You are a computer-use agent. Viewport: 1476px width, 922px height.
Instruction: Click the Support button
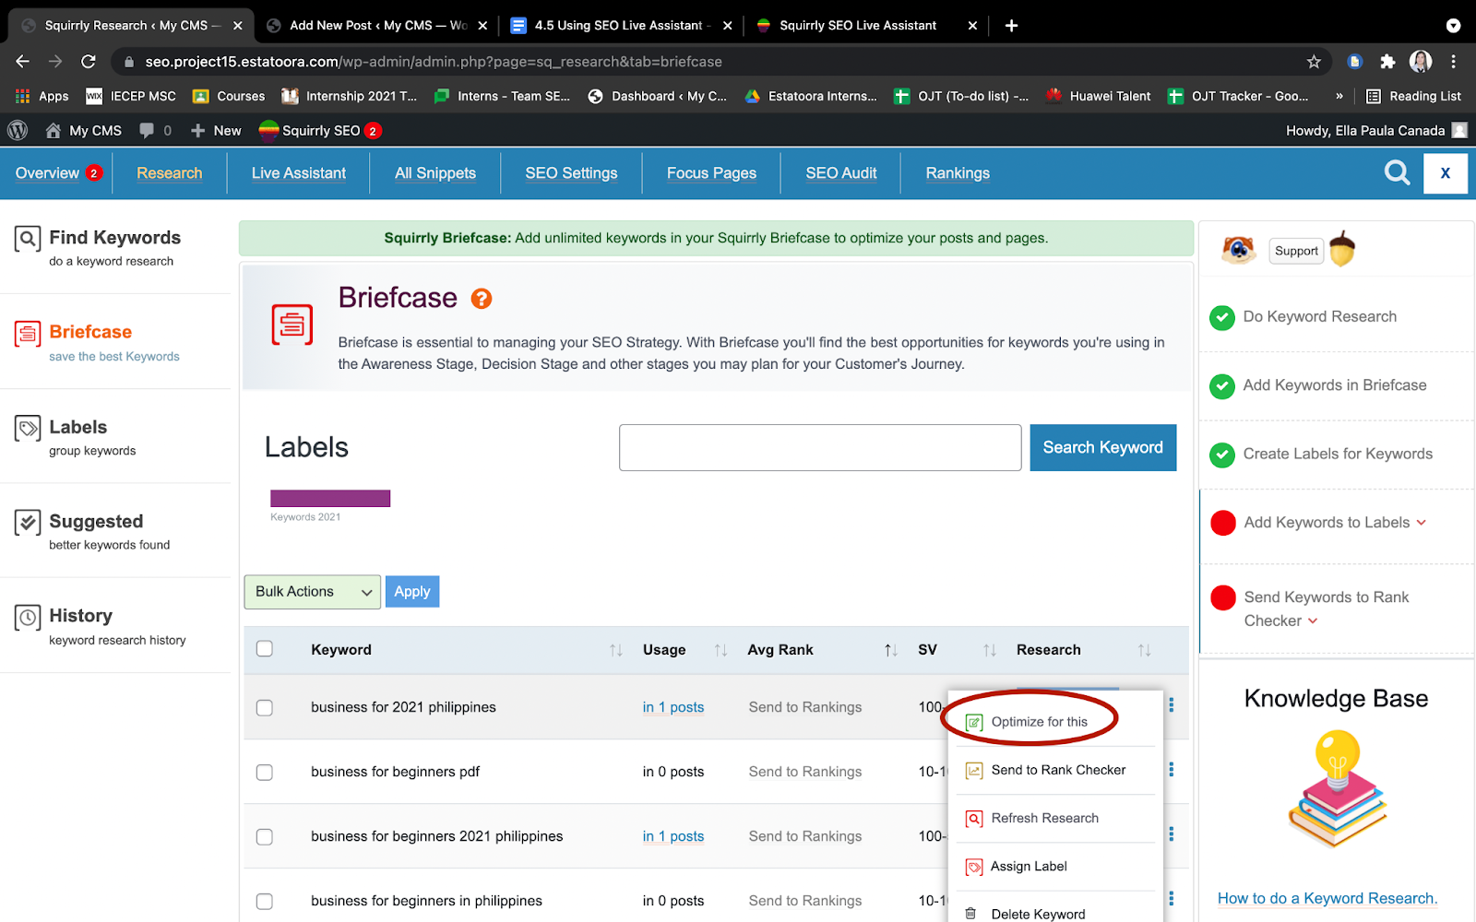click(x=1296, y=251)
